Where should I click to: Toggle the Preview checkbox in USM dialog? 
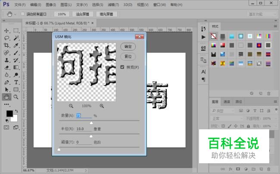point(122,67)
